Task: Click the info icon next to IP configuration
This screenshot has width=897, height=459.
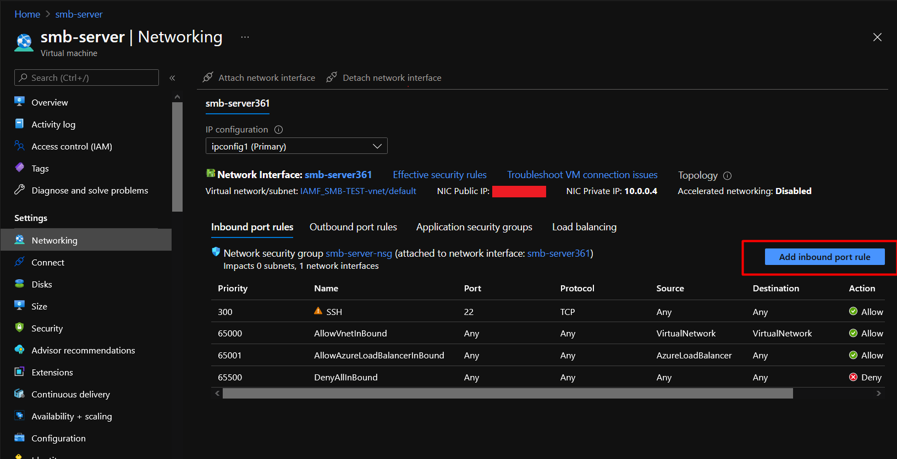Action: pos(279,130)
